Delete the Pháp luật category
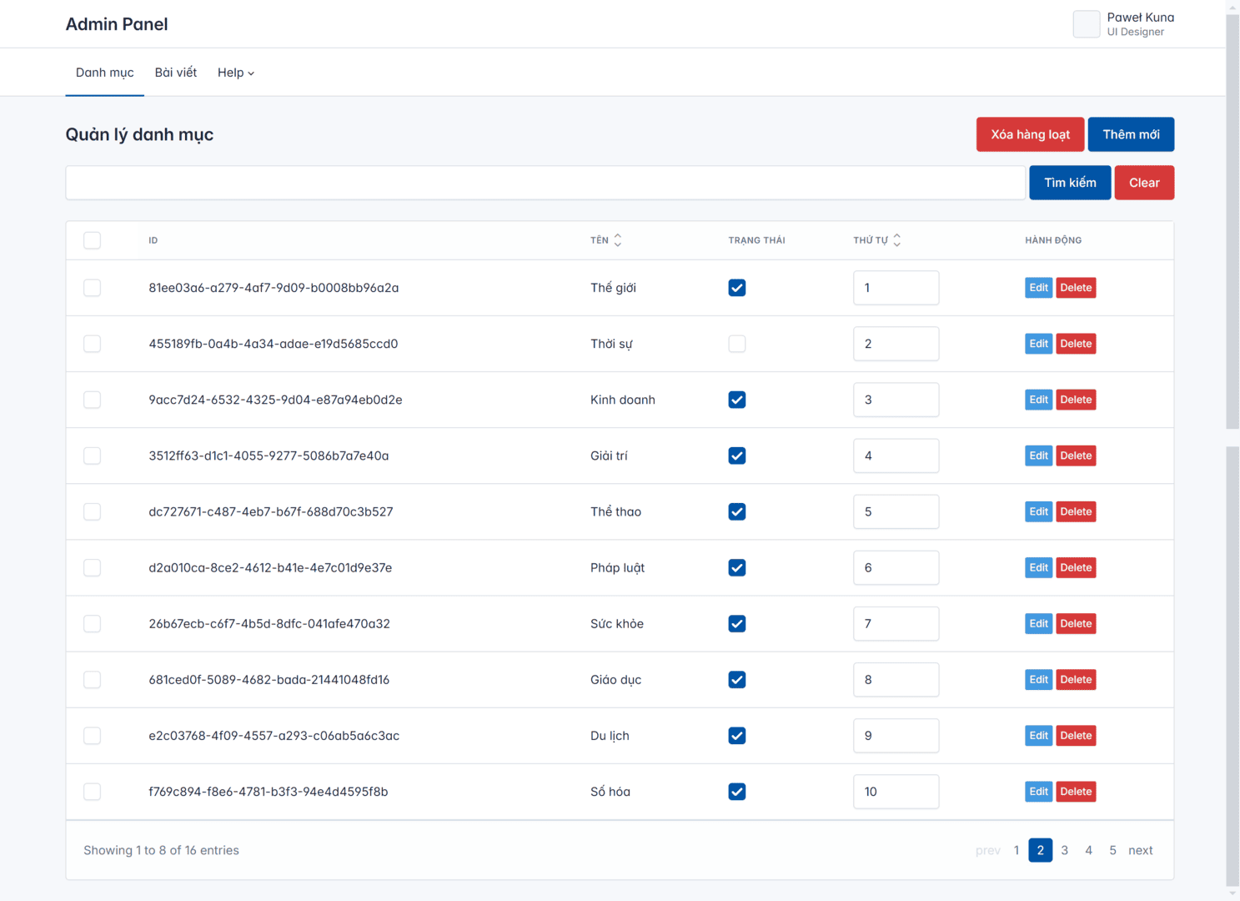The height and width of the screenshot is (901, 1240). pos(1075,567)
